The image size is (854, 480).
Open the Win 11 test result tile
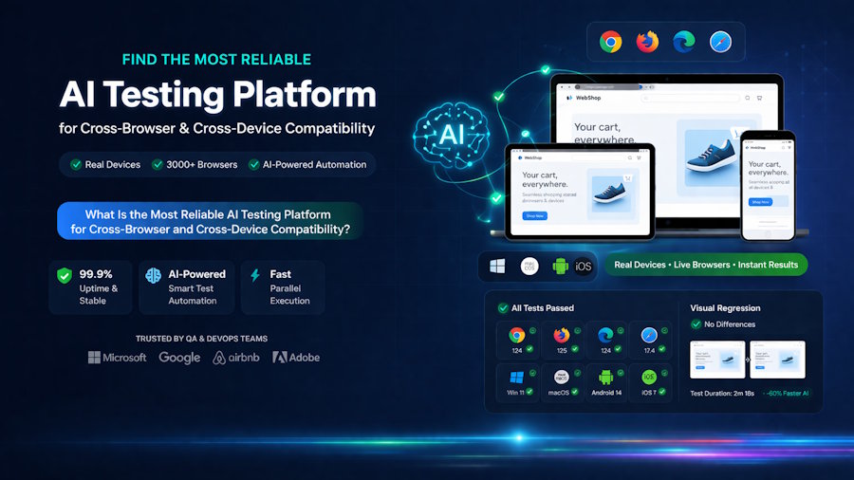(517, 382)
